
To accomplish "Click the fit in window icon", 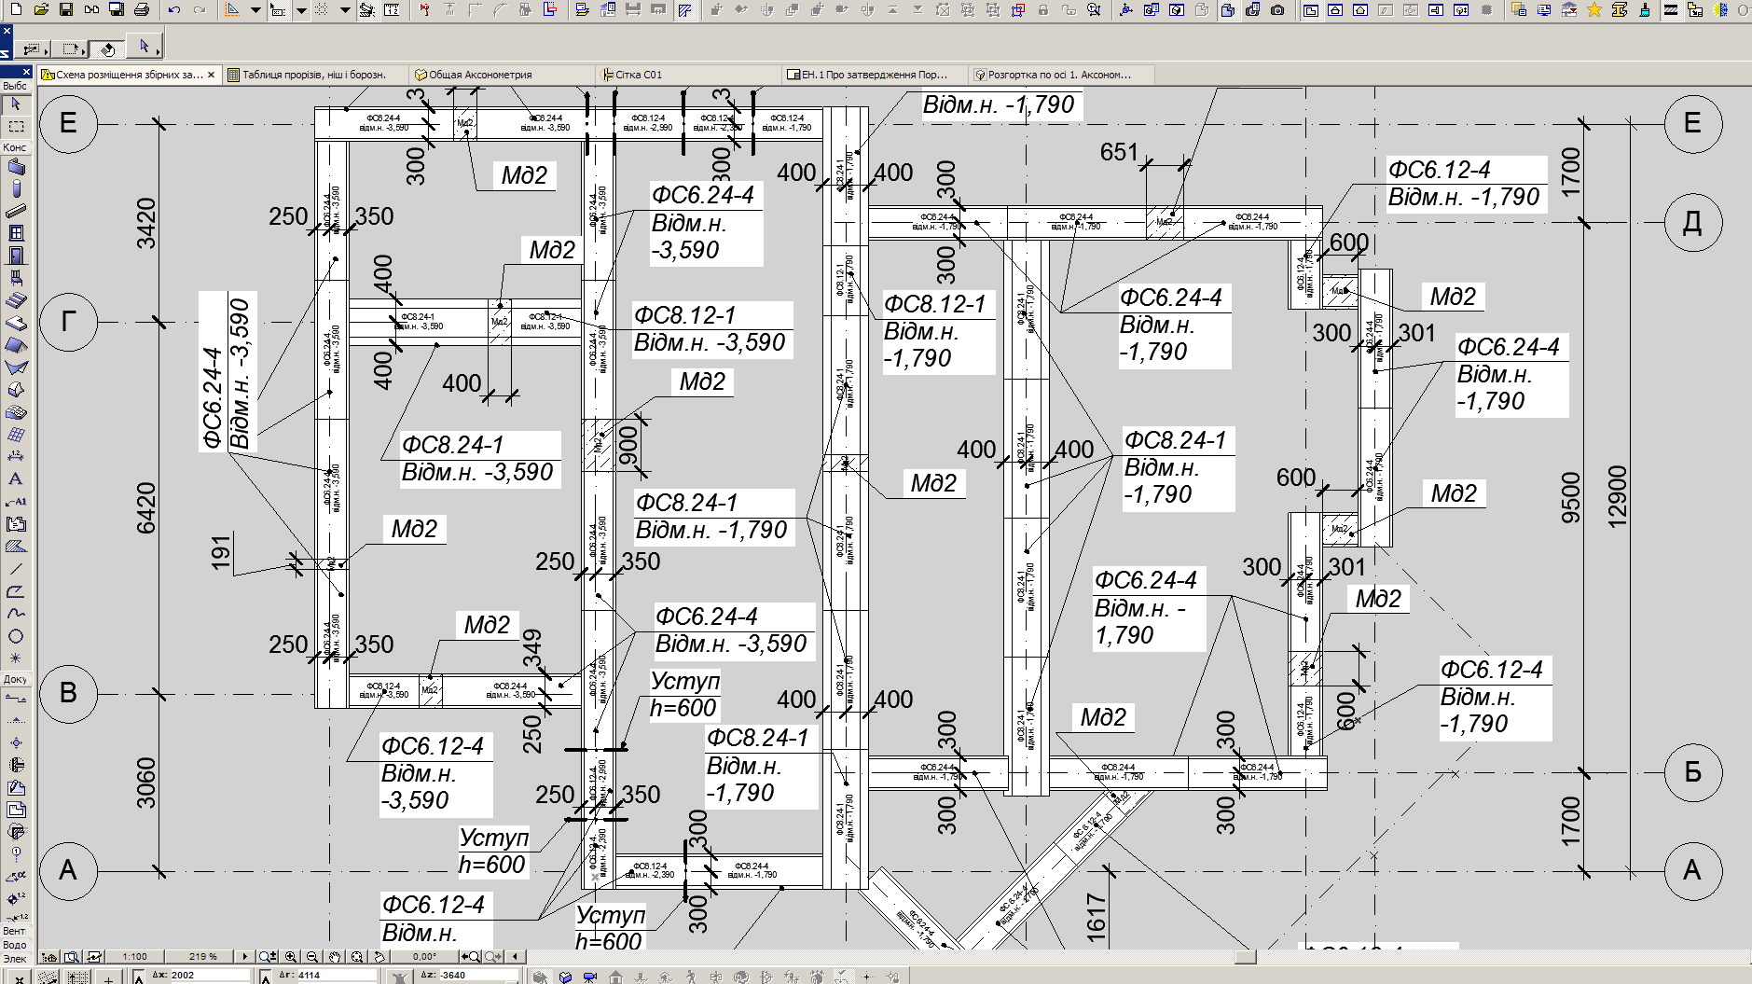I will pos(357,956).
